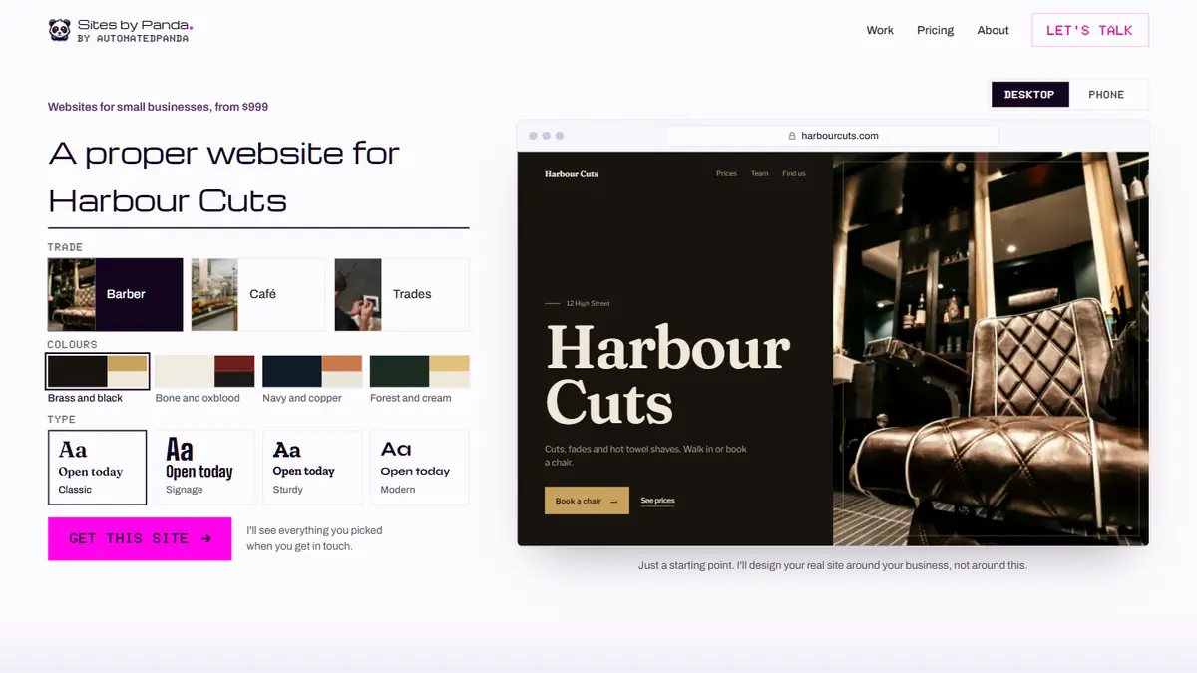Image resolution: width=1197 pixels, height=673 pixels.
Task: Click the harbourcuts.com address bar
Action: 833,136
